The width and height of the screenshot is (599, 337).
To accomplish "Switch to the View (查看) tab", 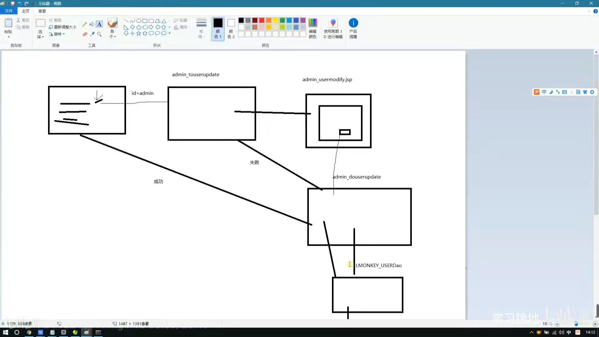I will tap(42, 11).
